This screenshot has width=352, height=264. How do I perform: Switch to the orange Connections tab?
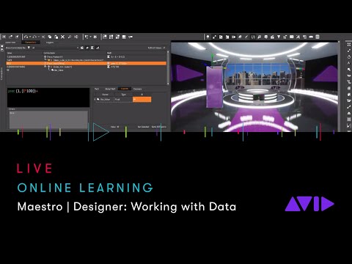tap(31, 43)
